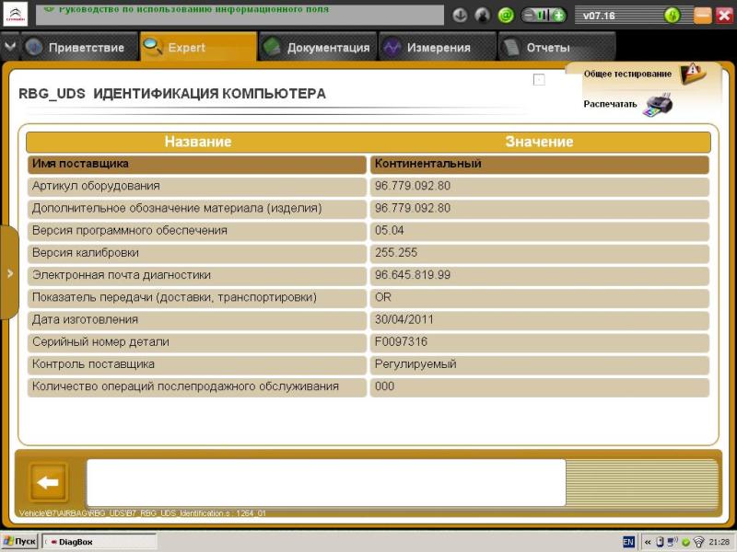Click the Название column header

[198, 142]
